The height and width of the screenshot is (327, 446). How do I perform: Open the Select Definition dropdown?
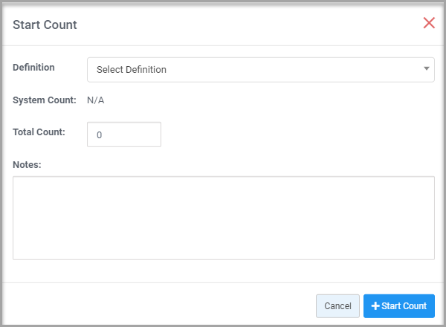[x=261, y=70]
